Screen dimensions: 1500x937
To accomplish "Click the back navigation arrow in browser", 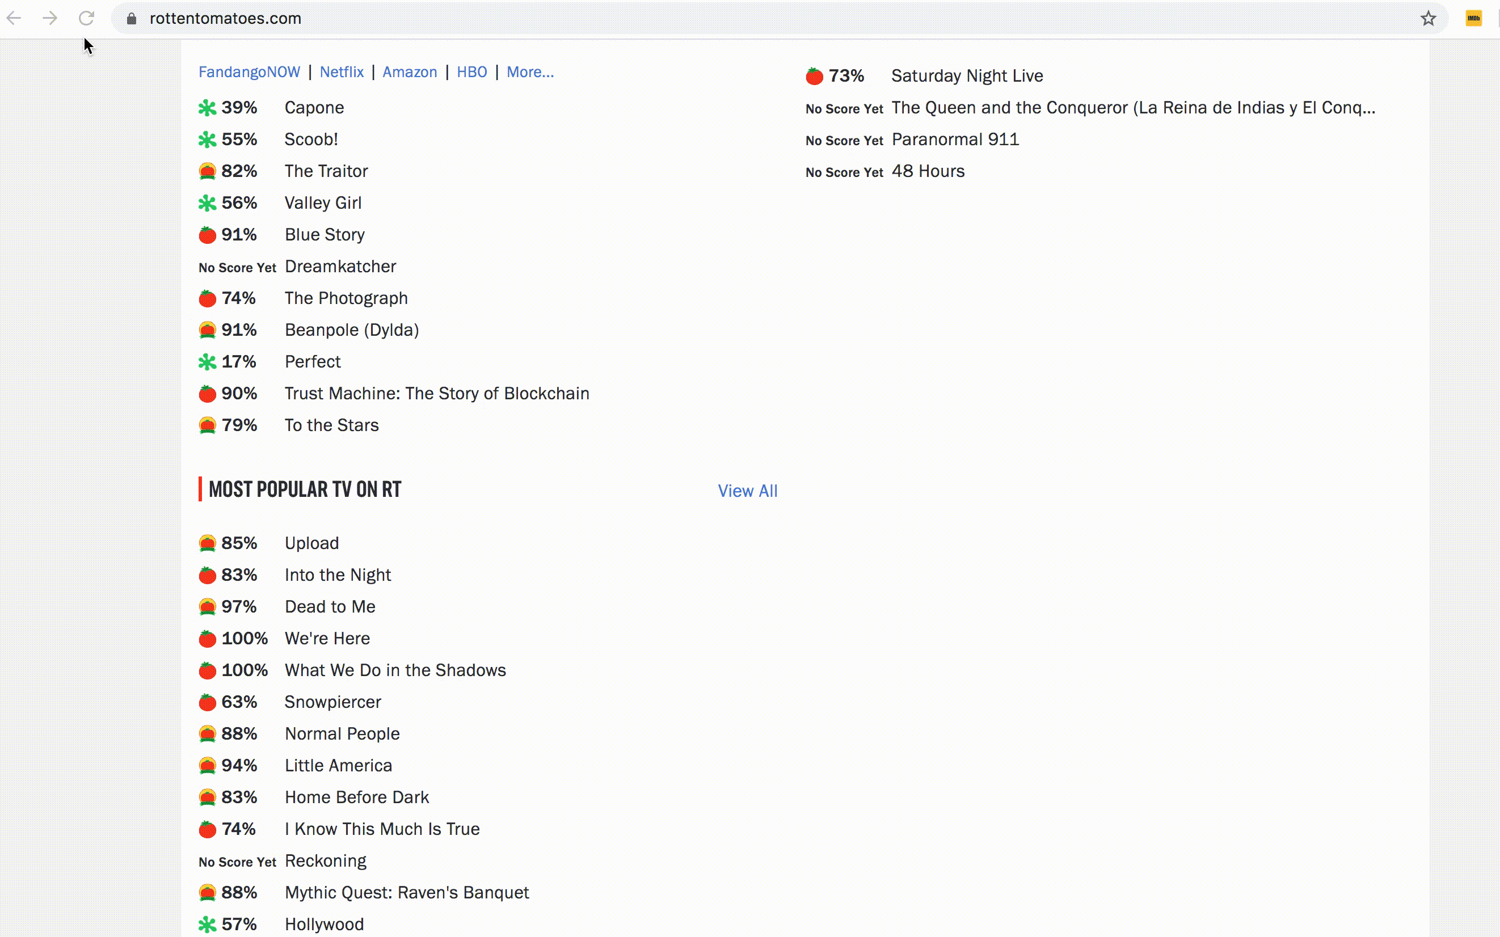I will tap(14, 18).
